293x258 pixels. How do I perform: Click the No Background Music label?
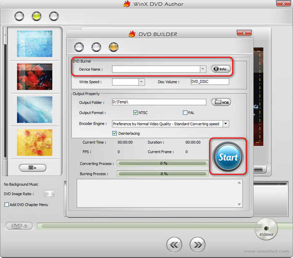pyautogui.click(x=21, y=184)
